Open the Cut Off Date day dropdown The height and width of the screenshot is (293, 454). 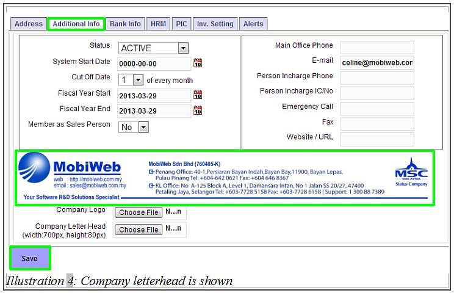[138, 80]
